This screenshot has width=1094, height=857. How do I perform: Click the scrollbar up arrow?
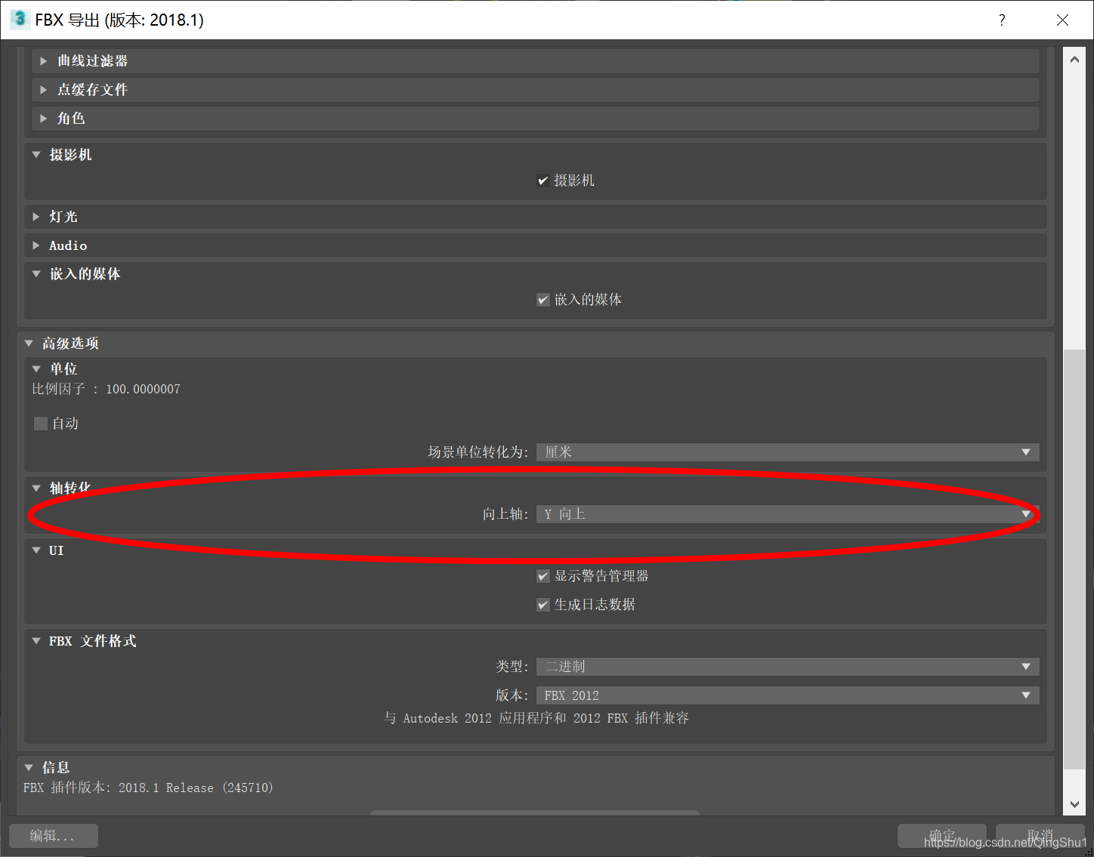pos(1074,59)
